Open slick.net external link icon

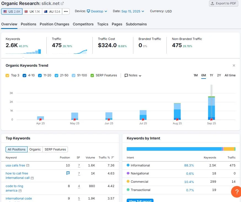(62, 3)
